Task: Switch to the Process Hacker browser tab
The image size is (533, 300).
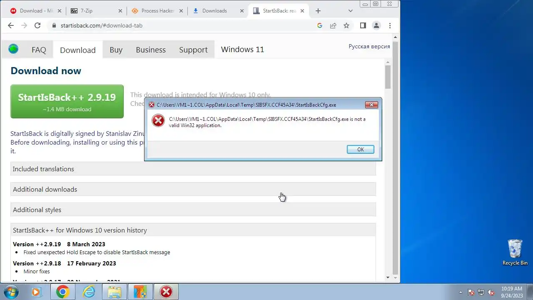Action: pos(157,11)
